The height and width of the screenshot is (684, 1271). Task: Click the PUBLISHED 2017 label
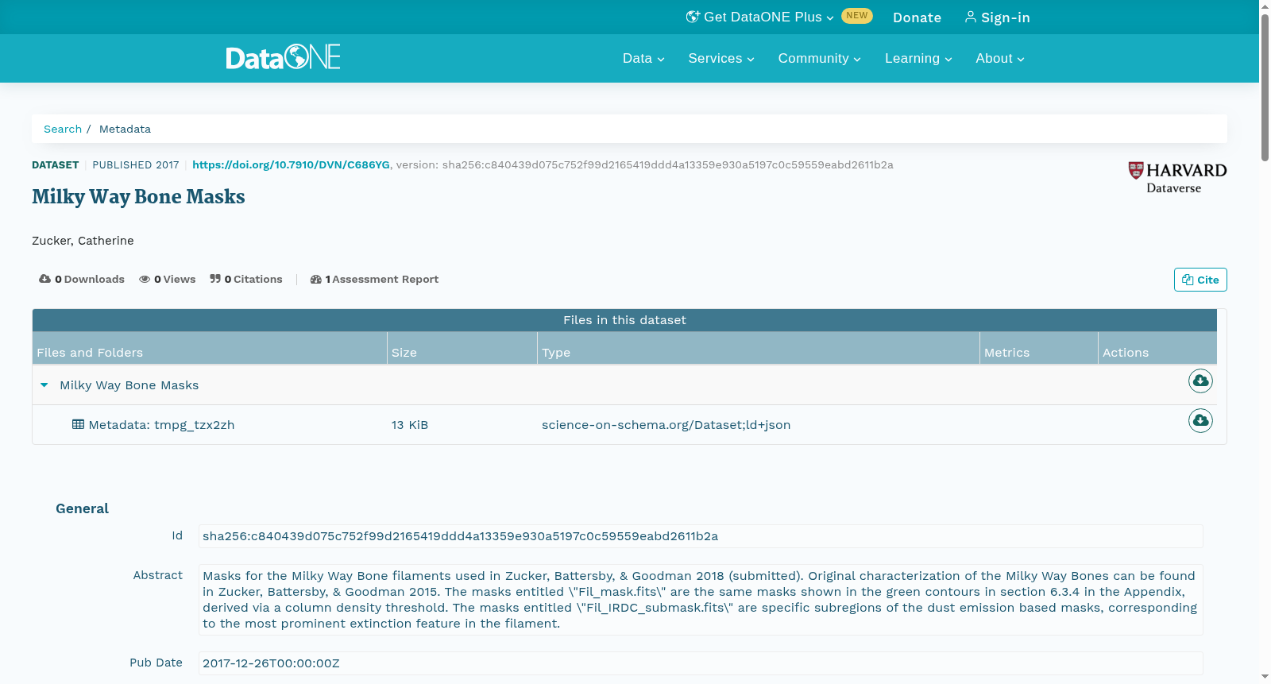[136, 165]
